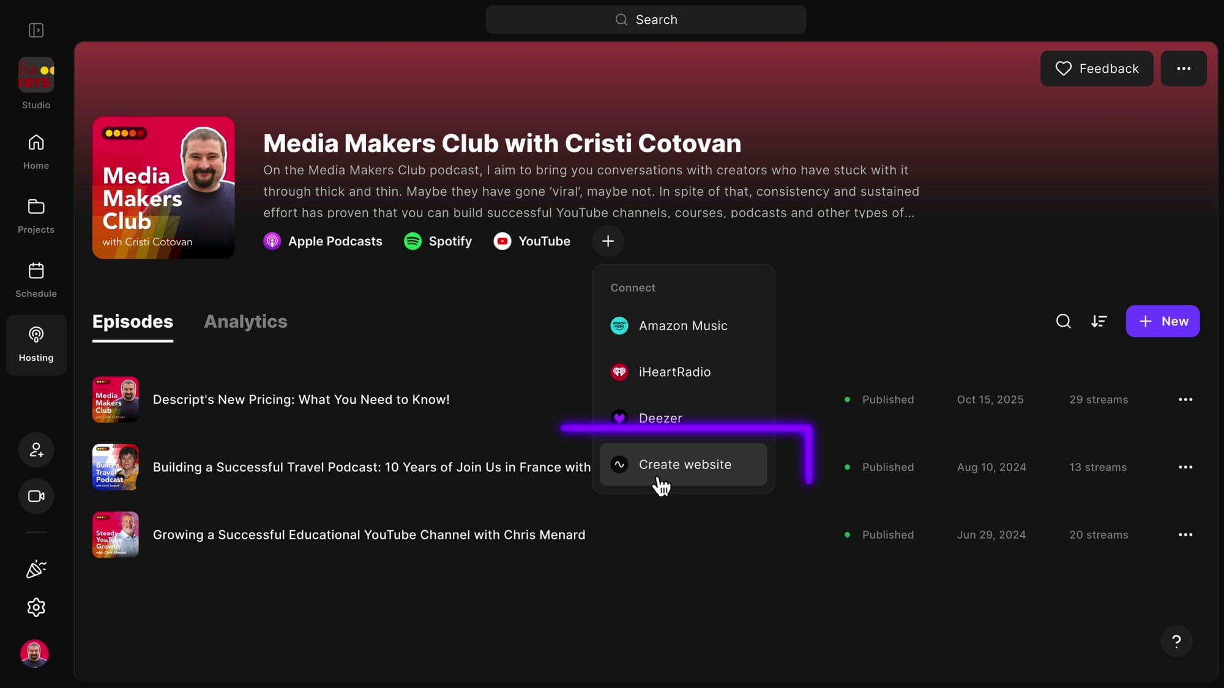1224x688 pixels.
Task: Select the Home sidebar icon
Action: coord(35,150)
